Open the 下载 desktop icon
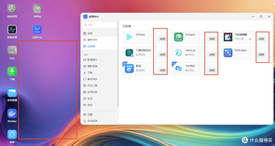This screenshot has width=275, height=146. click(x=12, y=72)
